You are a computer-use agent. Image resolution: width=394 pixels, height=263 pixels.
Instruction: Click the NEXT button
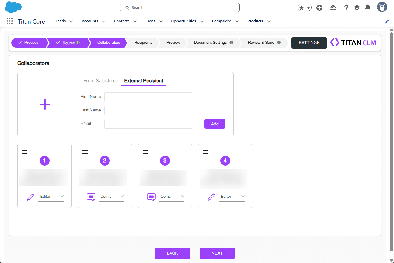[x=217, y=253]
